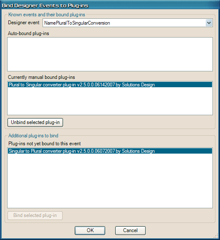Click the Plug-ins not yet bound label
This screenshot has height=240, width=220.
click(x=44, y=144)
